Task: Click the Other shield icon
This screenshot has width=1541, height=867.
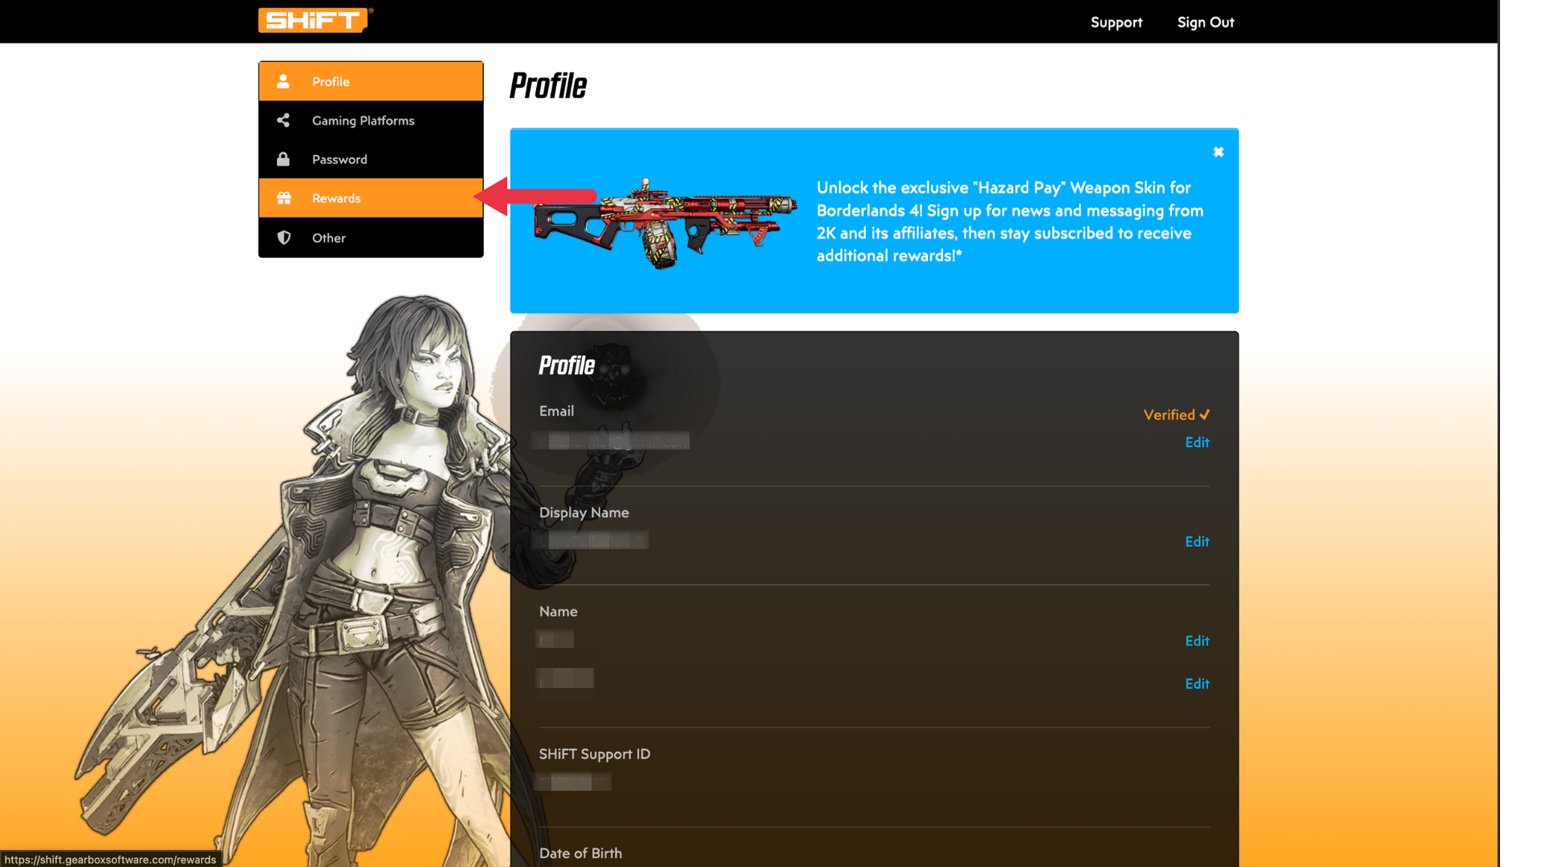Action: 283,238
